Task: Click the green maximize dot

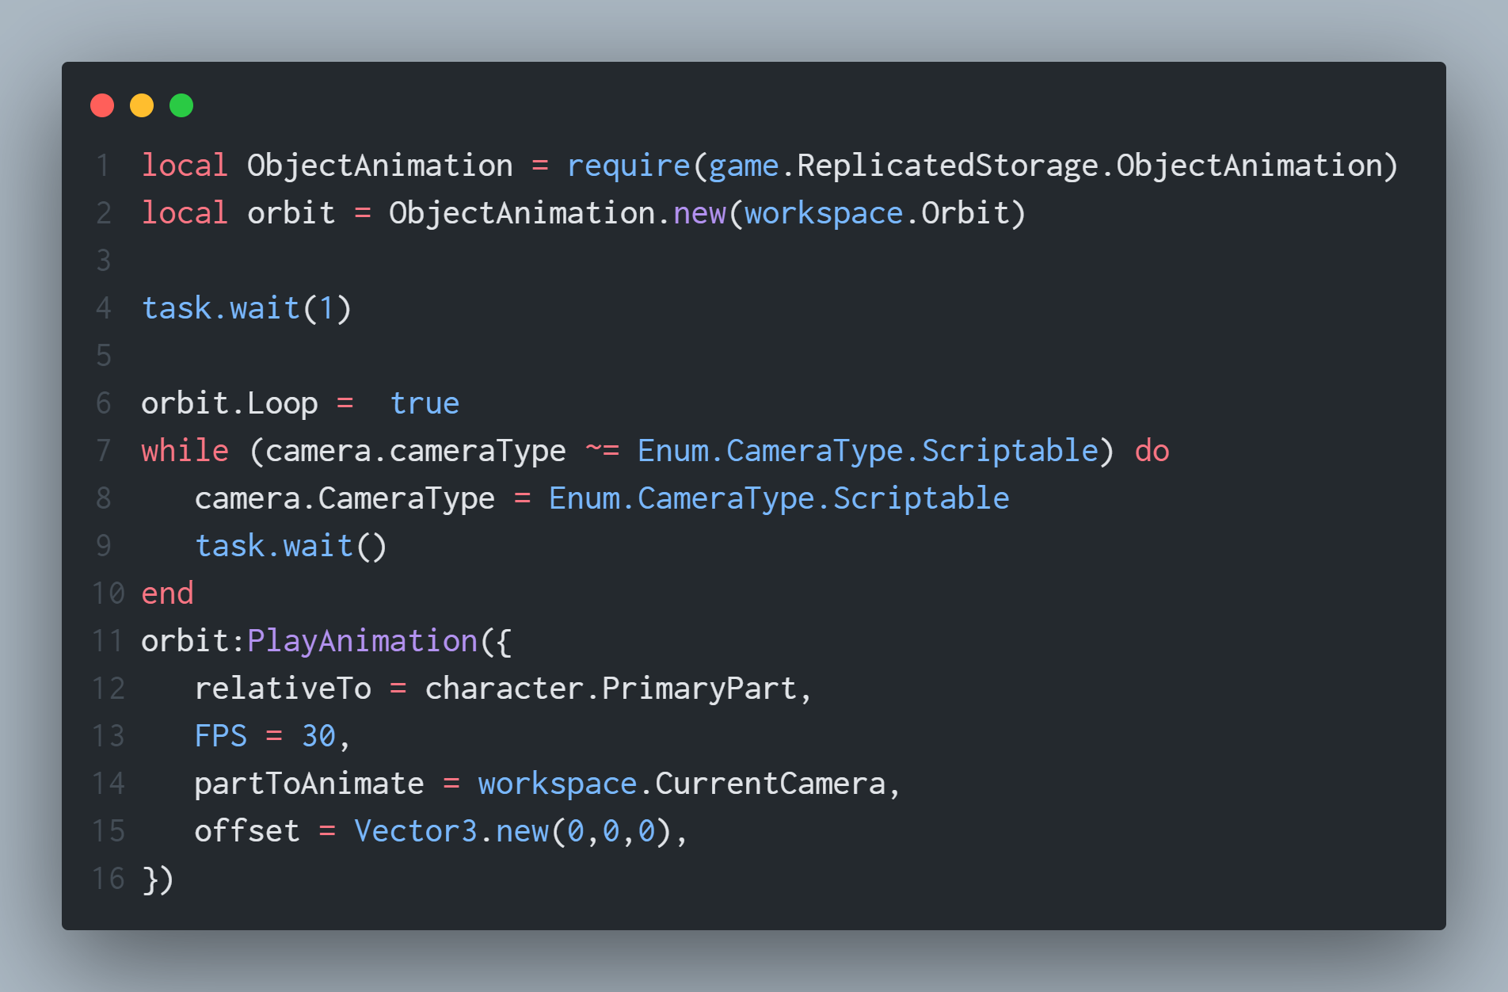Action: click(x=181, y=105)
